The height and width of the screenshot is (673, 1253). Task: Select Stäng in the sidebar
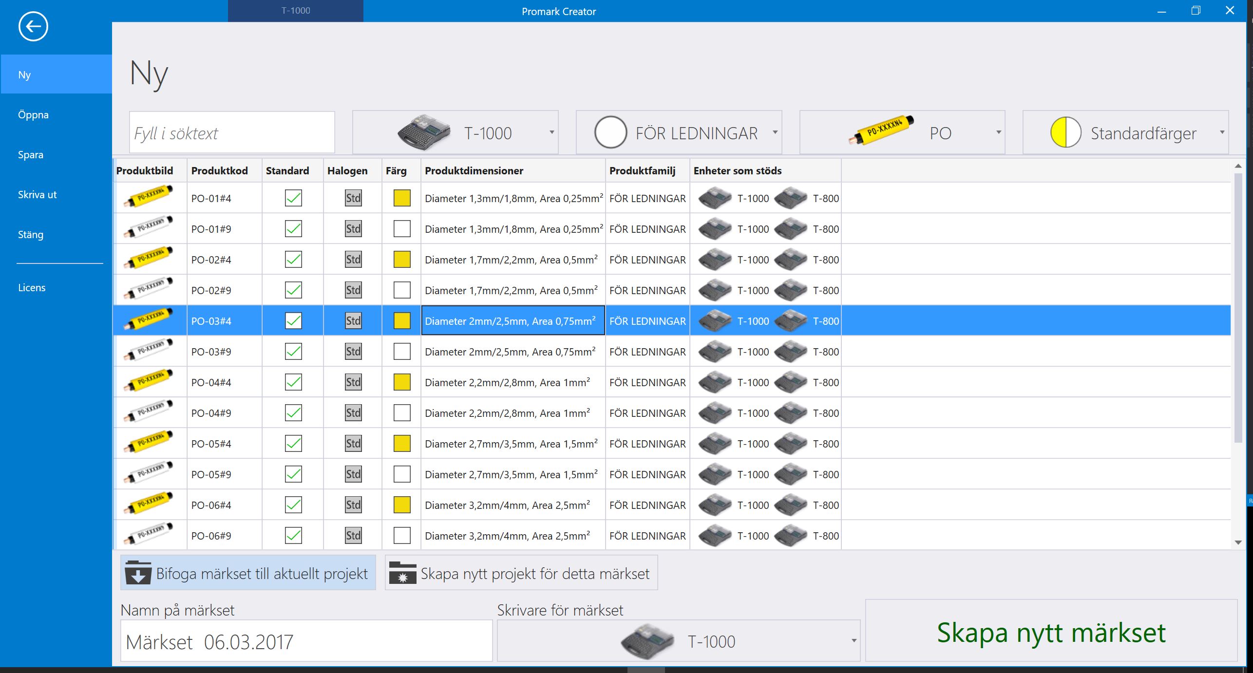pyautogui.click(x=56, y=235)
